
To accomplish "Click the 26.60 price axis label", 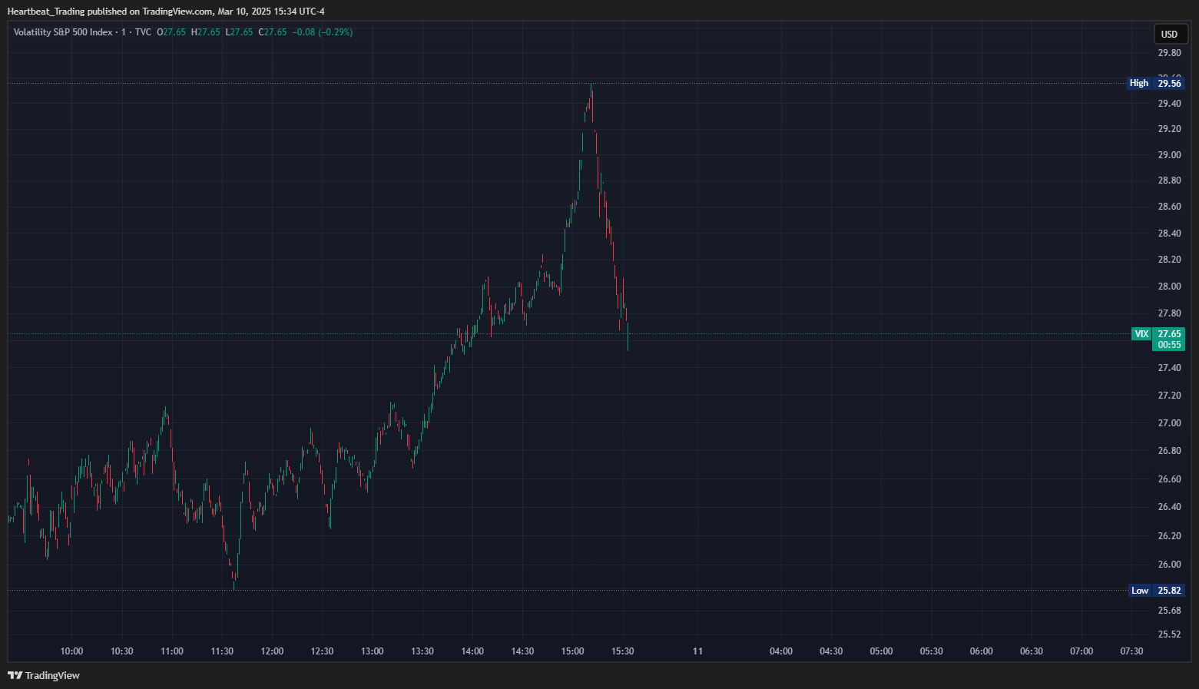I will (x=1169, y=479).
